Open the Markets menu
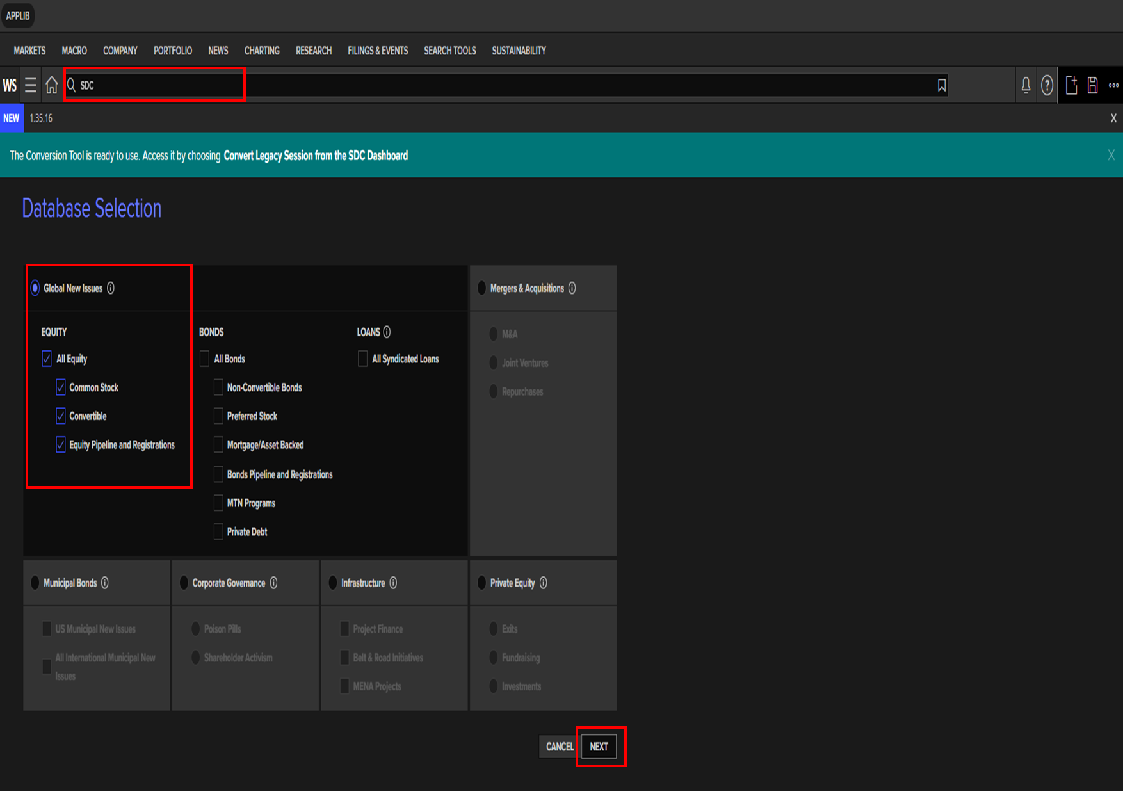 pos(29,51)
